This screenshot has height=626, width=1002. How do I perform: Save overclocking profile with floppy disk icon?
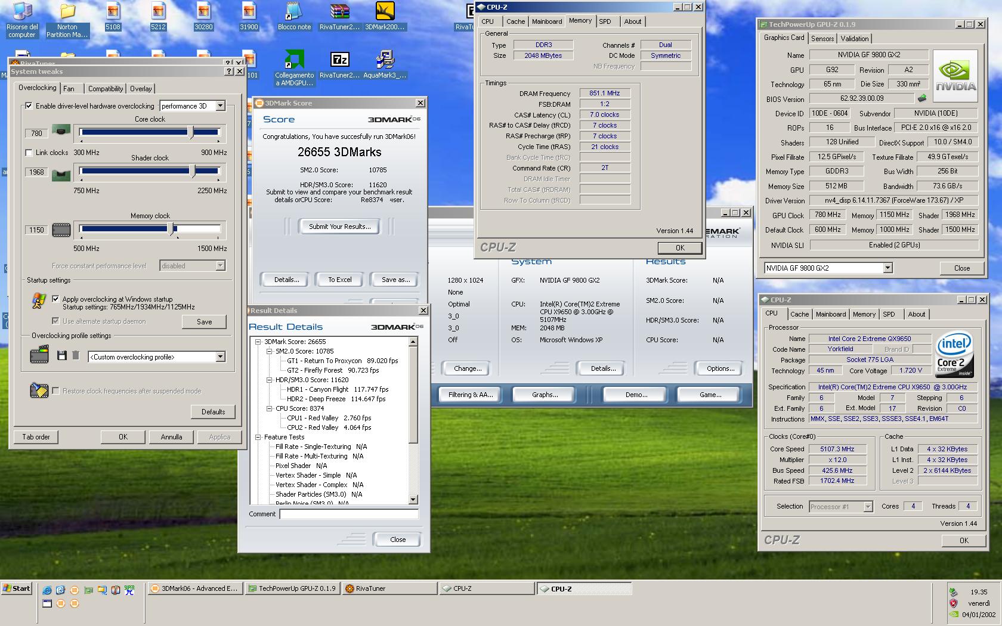point(61,355)
